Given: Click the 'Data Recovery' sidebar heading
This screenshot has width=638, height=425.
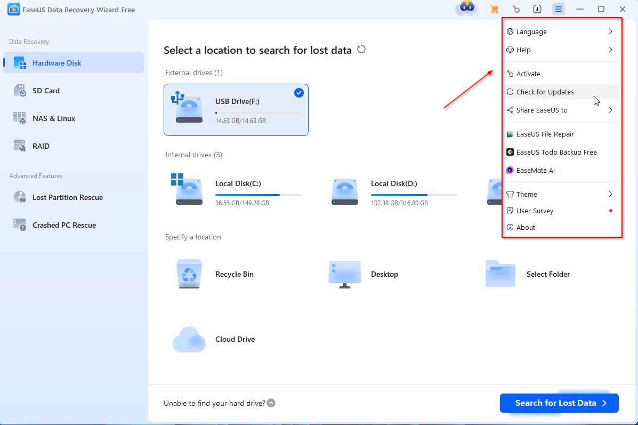Looking at the screenshot, I should (x=29, y=42).
